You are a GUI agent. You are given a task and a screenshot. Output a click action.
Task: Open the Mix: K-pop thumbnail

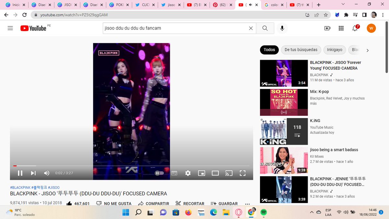click(x=284, y=102)
